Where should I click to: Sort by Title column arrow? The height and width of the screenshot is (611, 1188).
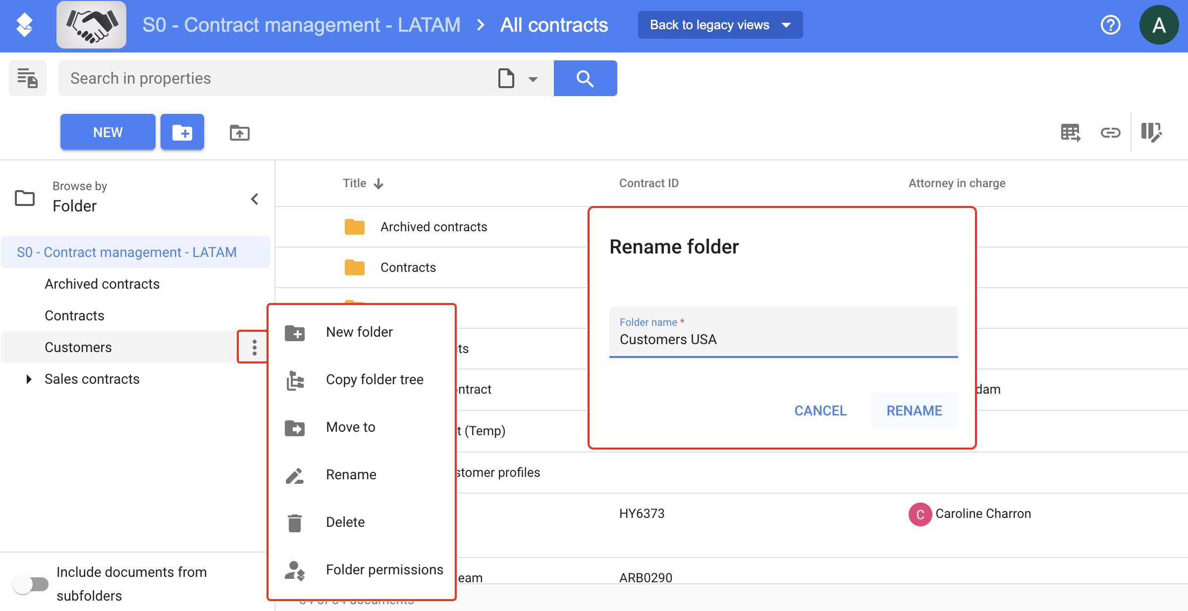point(379,184)
